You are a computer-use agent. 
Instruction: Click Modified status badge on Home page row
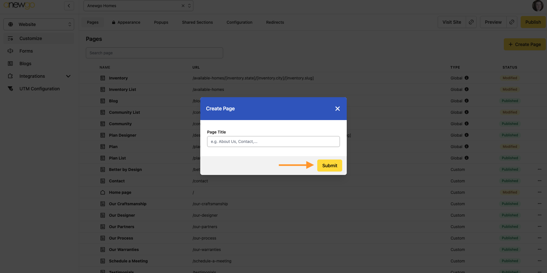coord(510,192)
